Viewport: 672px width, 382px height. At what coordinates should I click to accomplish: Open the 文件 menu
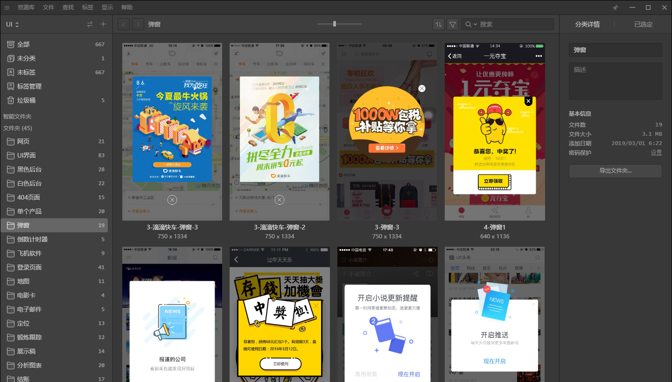49,7
